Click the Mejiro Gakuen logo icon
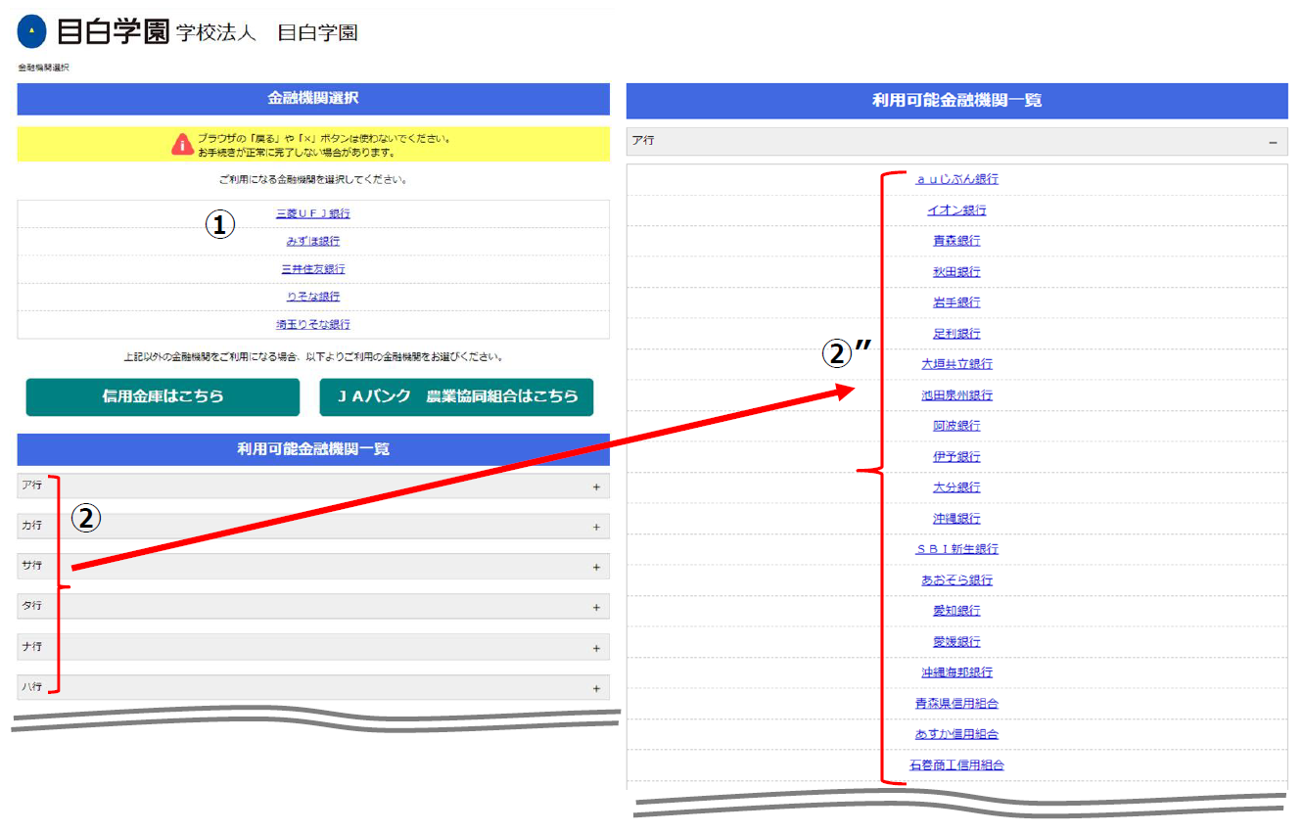Image resolution: width=1303 pixels, height=833 pixels. pos(31,32)
